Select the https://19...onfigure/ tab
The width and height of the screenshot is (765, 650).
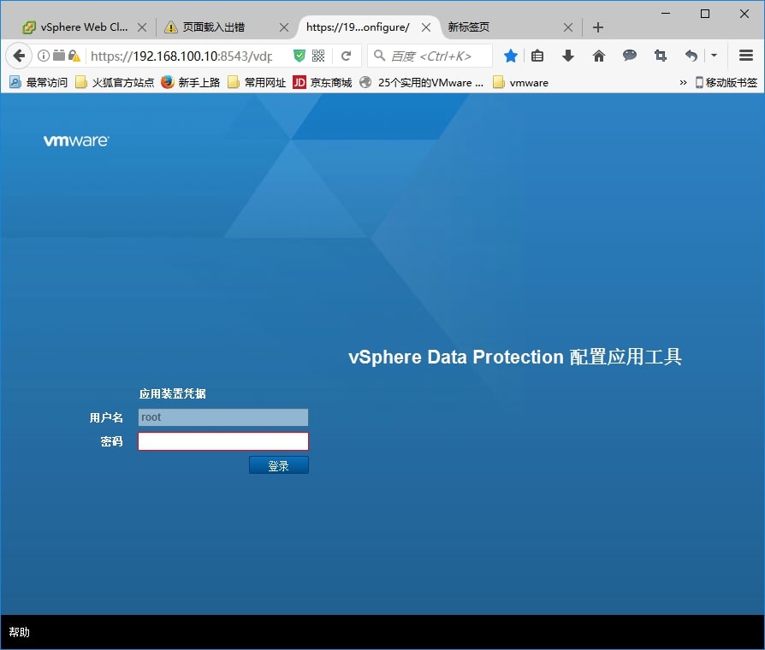358,27
